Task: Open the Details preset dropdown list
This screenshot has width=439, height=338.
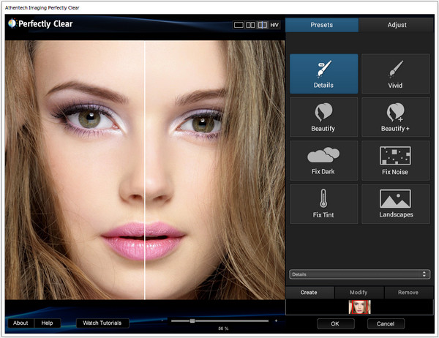Action: tap(359, 274)
